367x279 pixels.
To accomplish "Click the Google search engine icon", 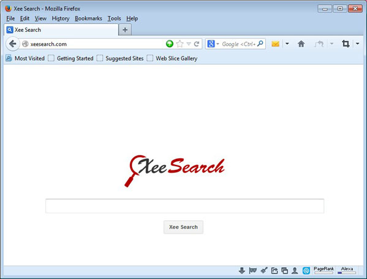I will point(211,44).
